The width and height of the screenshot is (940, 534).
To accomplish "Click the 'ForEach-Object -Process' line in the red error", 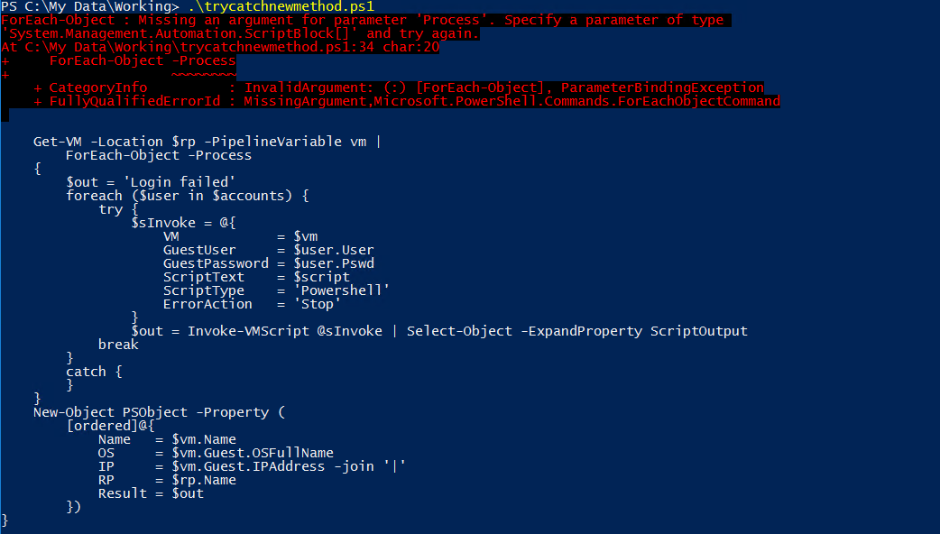I will point(143,60).
